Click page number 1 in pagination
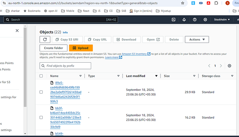This screenshot has width=239, height=137. [215, 66]
